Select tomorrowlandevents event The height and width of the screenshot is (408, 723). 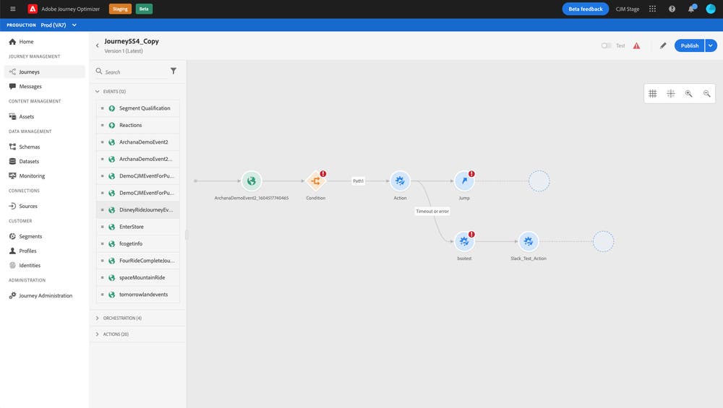138,295
